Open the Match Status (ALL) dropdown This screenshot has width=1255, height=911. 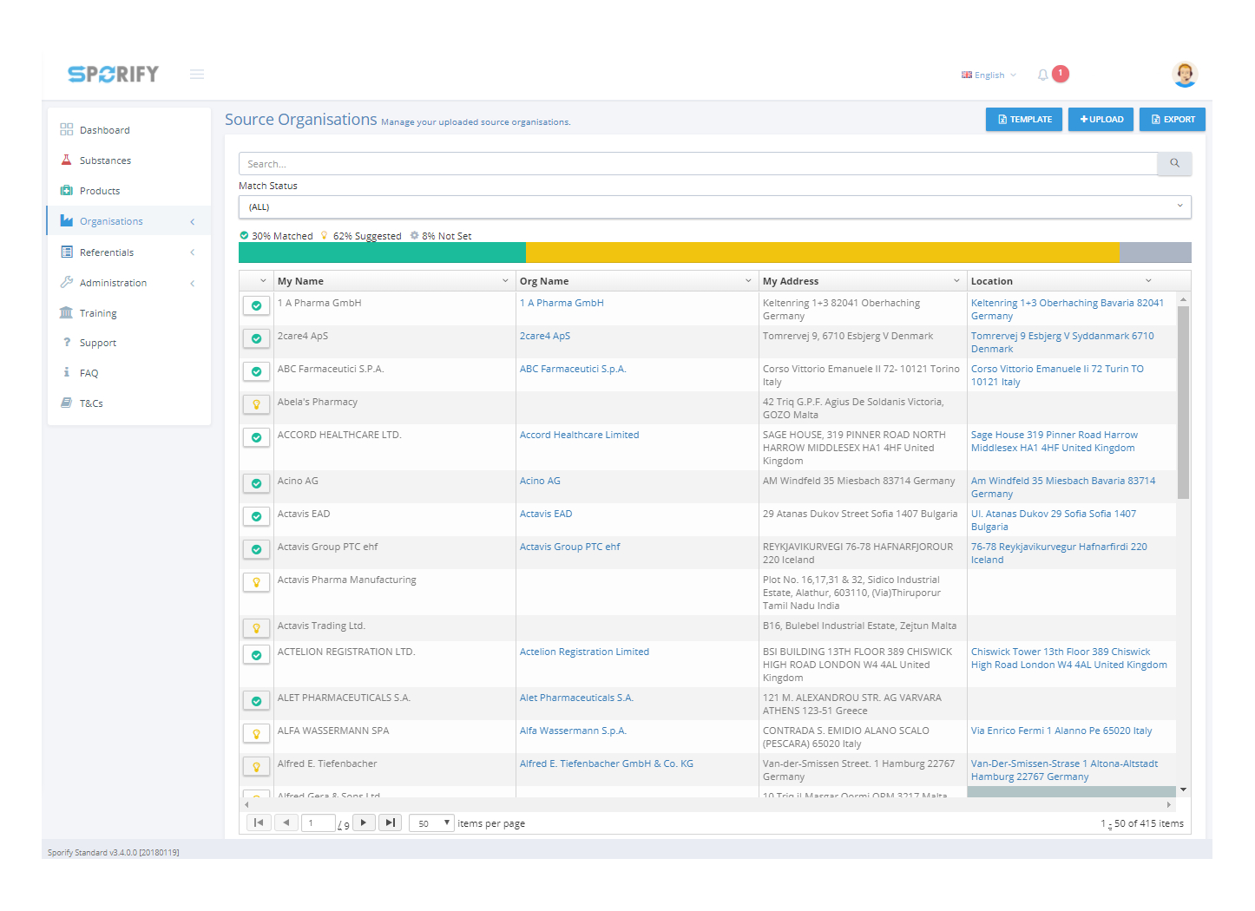pos(713,206)
